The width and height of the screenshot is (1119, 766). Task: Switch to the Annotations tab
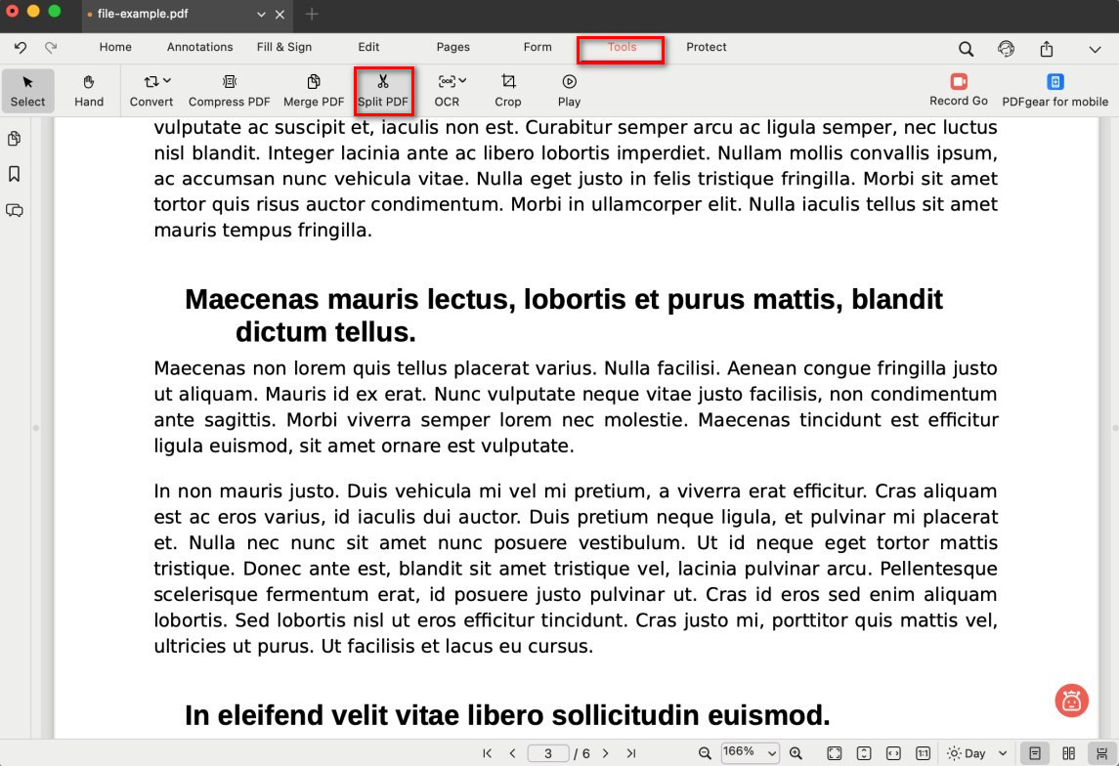199,47
